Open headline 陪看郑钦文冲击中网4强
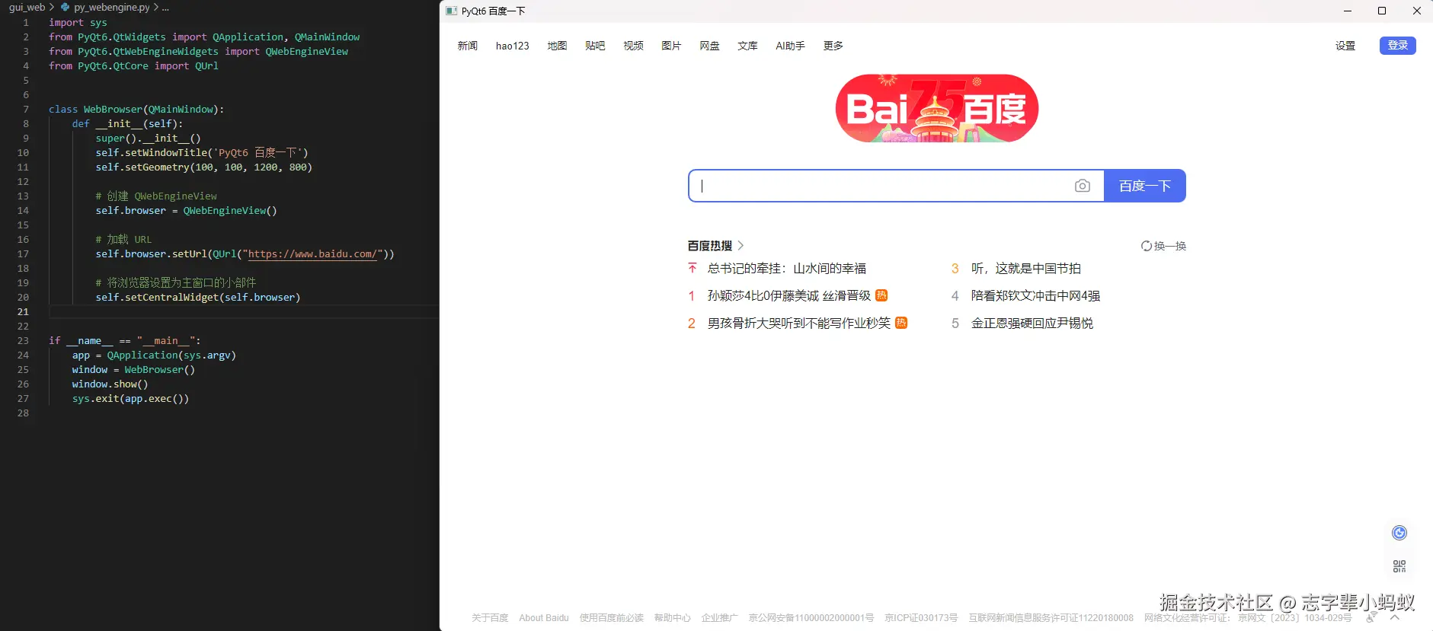The height and width of the screenshot is (631, 1433). [1035, 295]
